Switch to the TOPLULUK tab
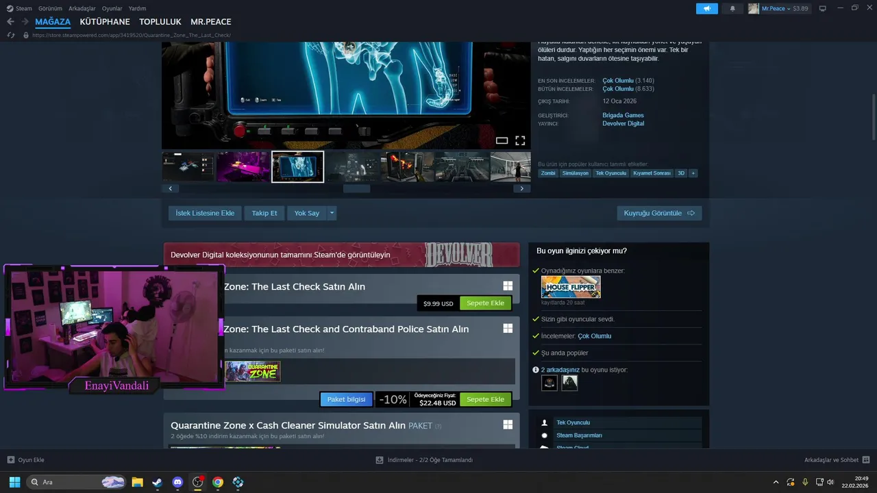Viewport: 877px width, 493px height. (x=160, y=22)
